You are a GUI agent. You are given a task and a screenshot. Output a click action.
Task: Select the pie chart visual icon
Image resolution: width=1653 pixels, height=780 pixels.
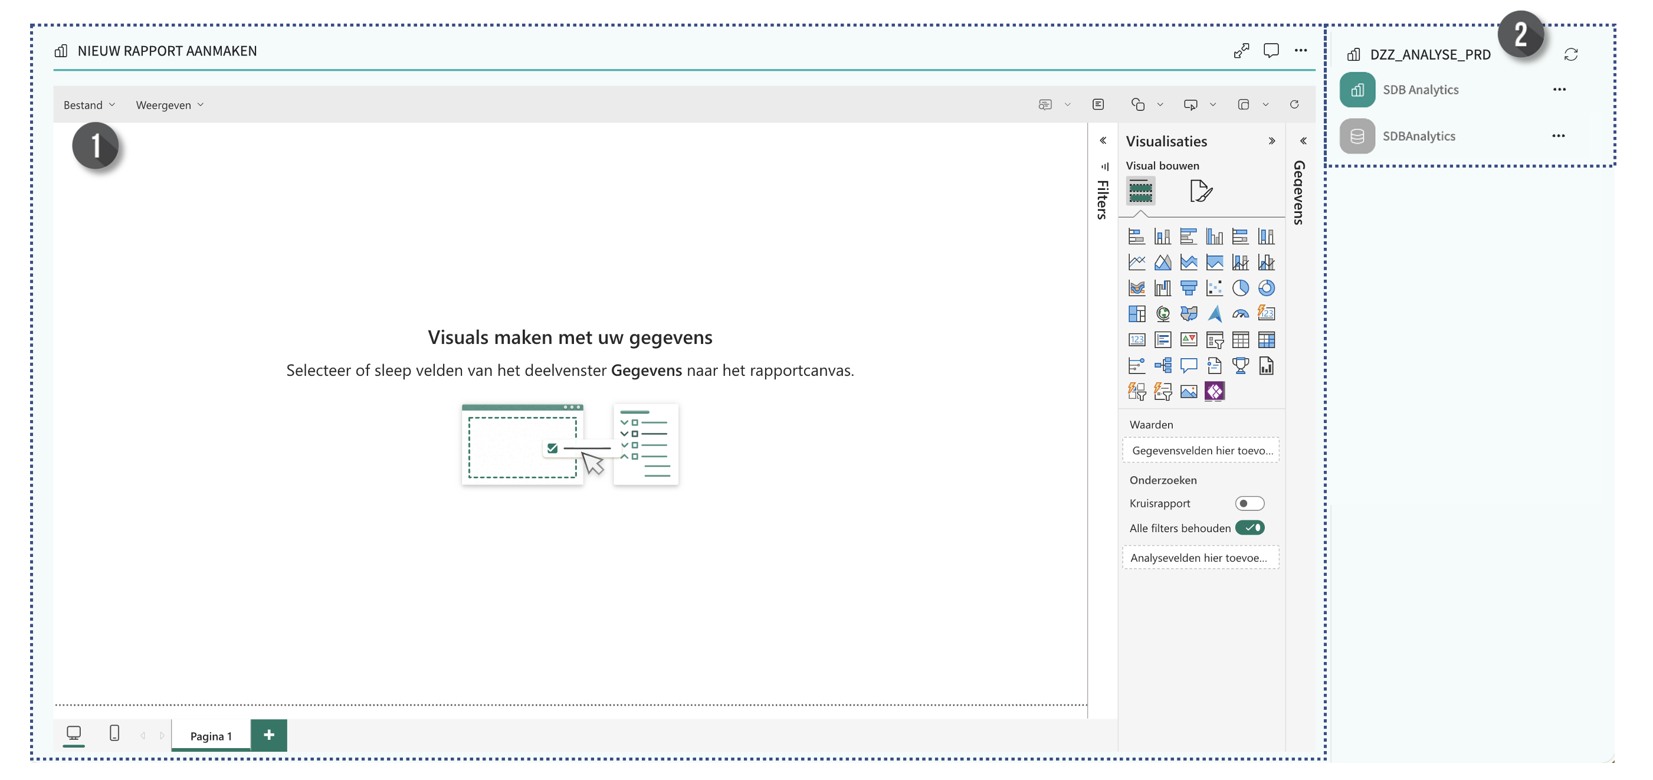[1240, 289]
